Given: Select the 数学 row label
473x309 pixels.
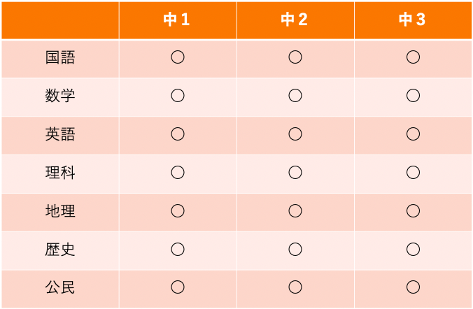Looking at the screenshot, I should (x=60, y=96).
